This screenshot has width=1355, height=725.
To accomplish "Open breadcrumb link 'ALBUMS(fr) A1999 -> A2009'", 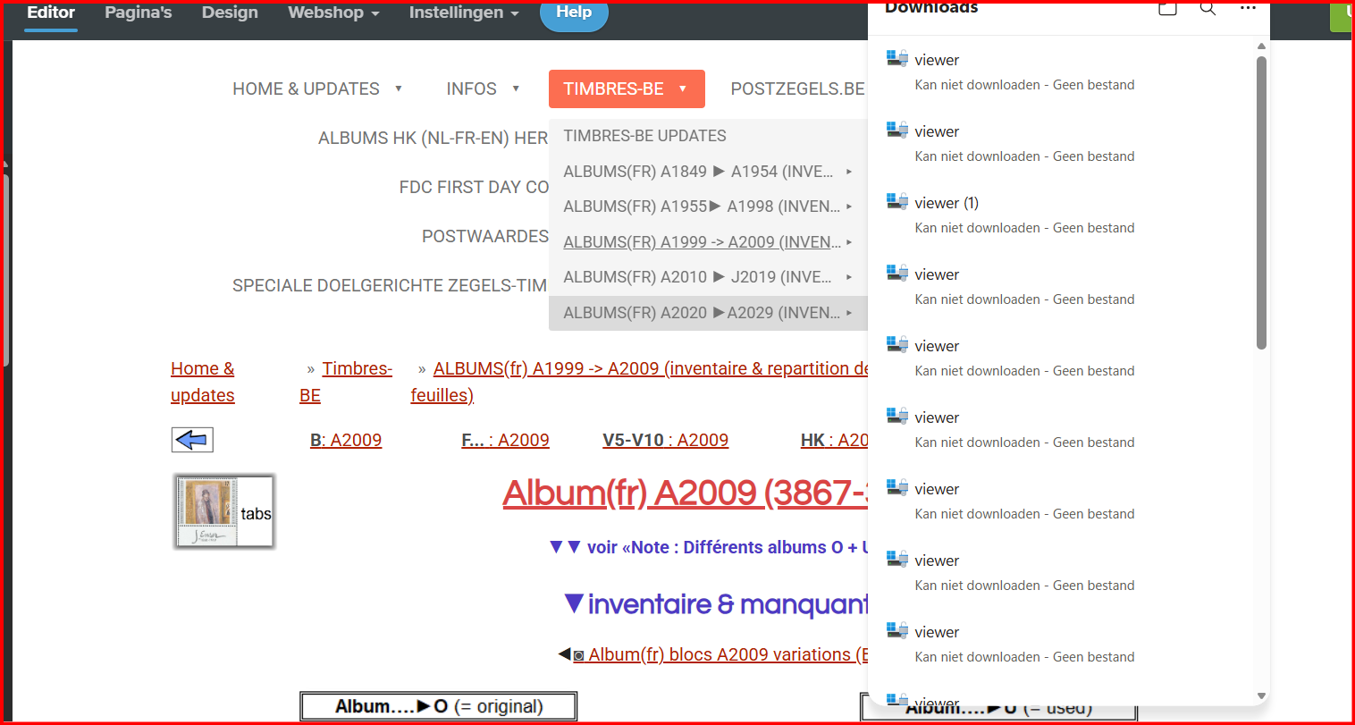I will (639, 382).
